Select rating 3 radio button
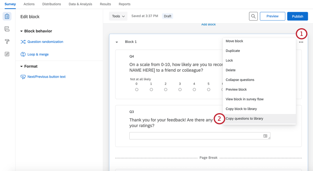313x171 pixels. click(180, 89)
